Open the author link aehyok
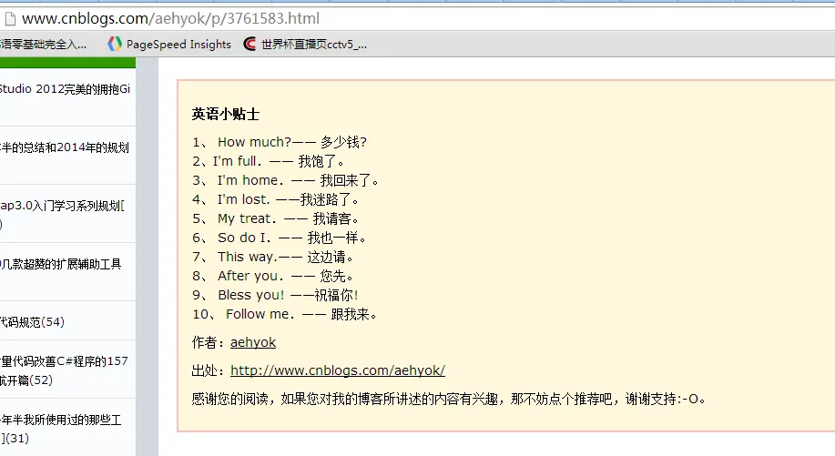 click(253, 342)
